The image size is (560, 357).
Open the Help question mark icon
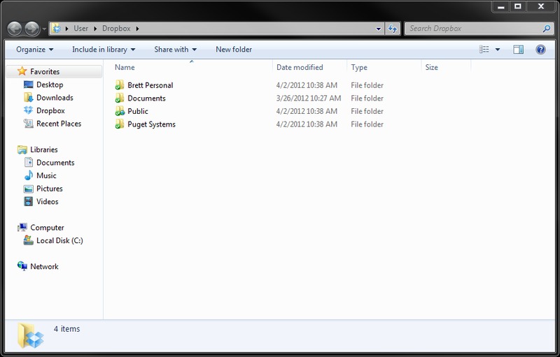click(x=540, y=50)
